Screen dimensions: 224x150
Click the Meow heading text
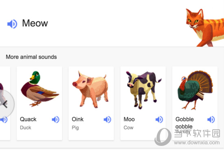pos(35,23)
